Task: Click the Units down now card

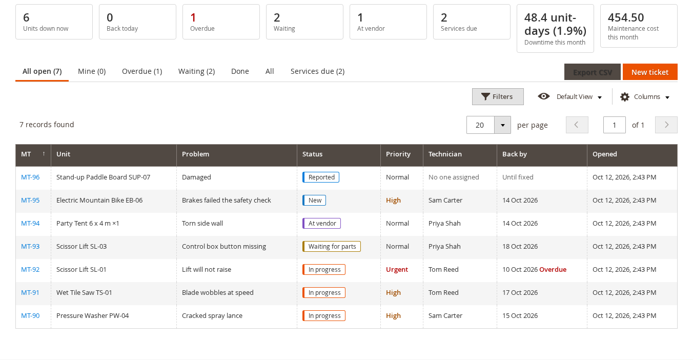Action: (x=54, y=22)
